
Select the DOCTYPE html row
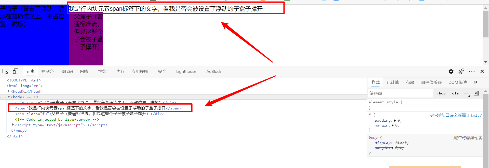[x=24, y=80]
